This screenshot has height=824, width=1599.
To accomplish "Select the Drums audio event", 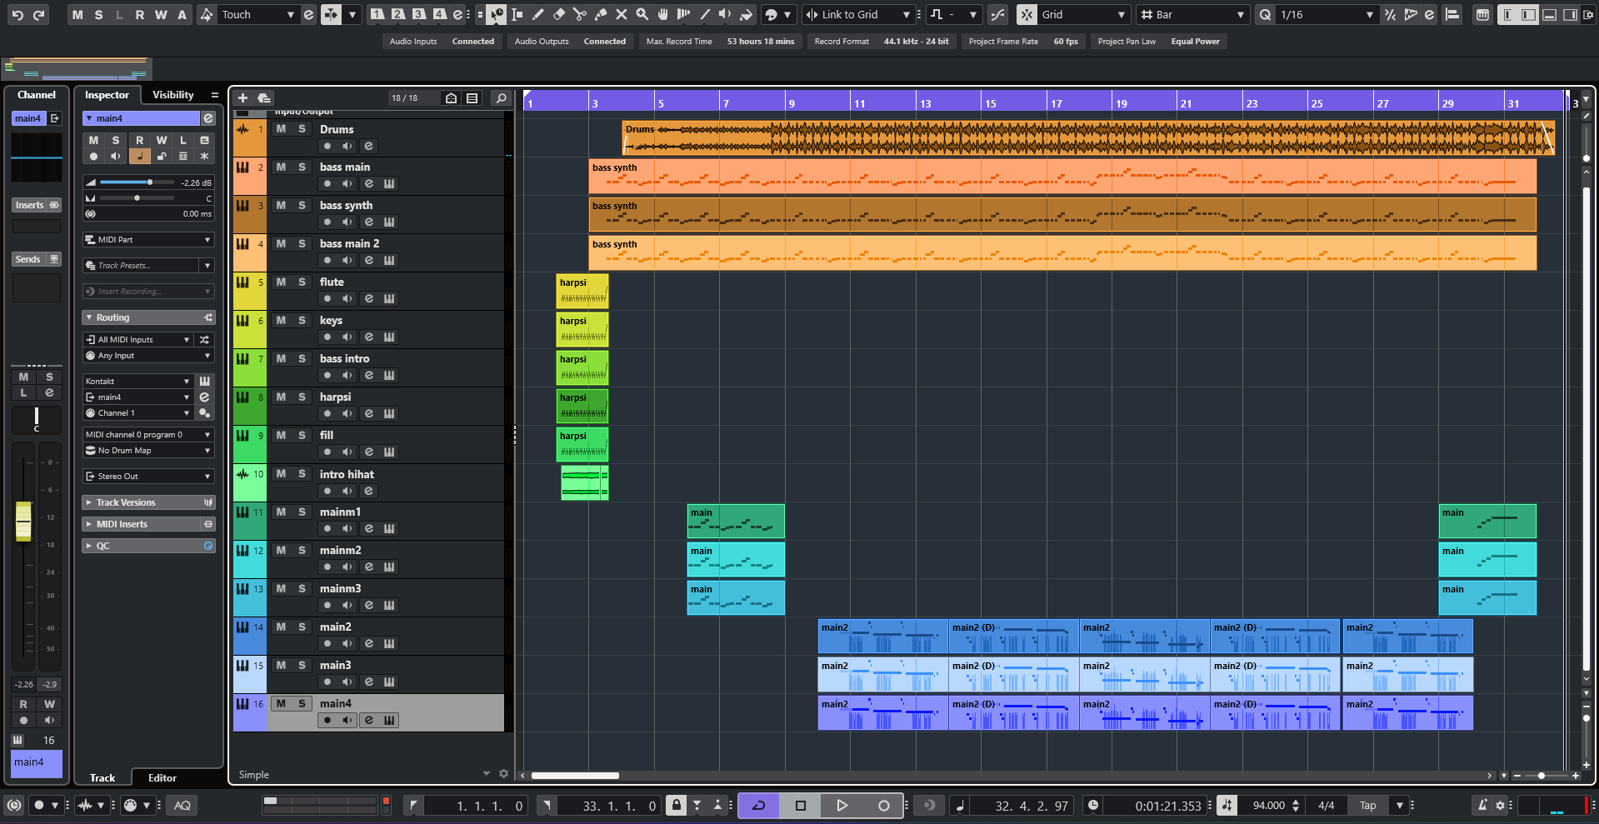I will click(x=1088, y=138).
